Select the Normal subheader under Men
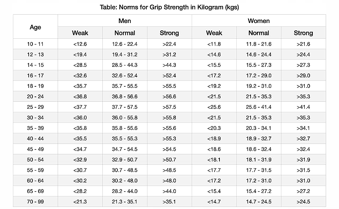The height and width of the screenshot is (209, 339). point(125,33)
